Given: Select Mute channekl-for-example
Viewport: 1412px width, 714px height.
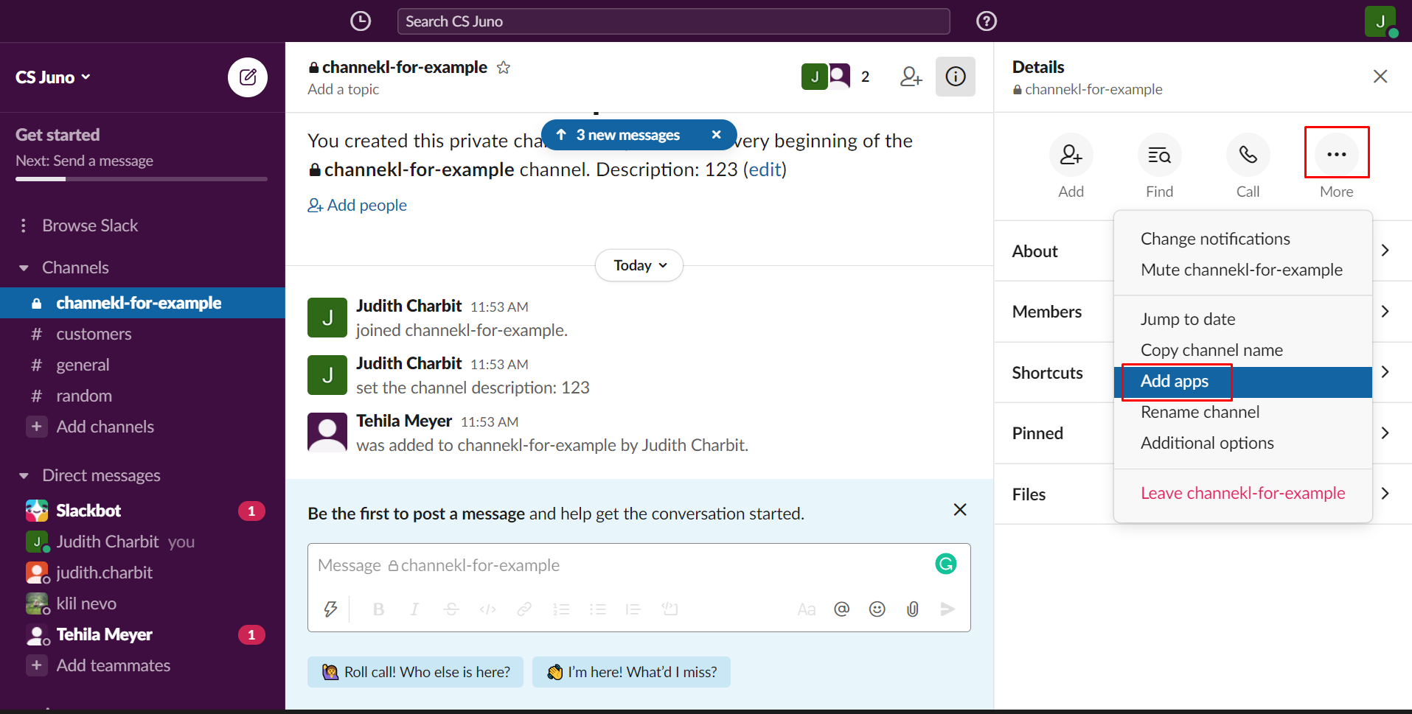Looking at the screenshot, I should point(1242,270).
